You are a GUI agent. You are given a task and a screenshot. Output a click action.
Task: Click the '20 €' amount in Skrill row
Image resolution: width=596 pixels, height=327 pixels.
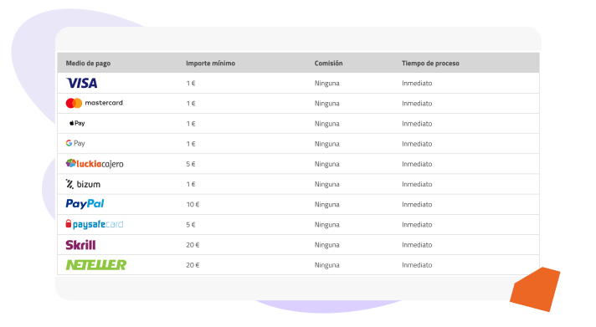point(193,245)
